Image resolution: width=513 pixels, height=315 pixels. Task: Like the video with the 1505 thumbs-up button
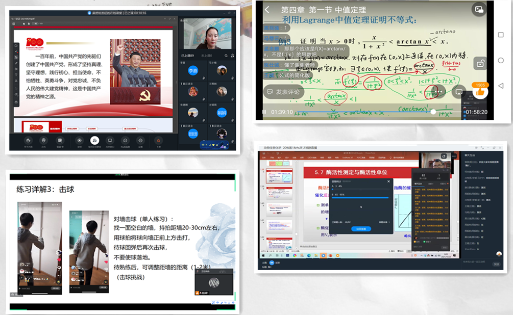pyautogui.click(x=480, y=92)
